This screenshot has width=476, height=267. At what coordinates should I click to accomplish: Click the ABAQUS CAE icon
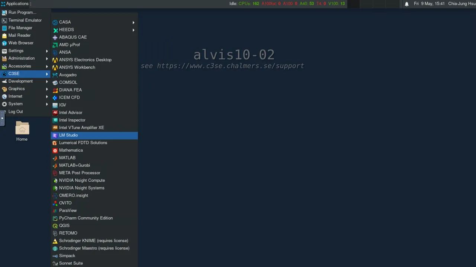point(55,37)
